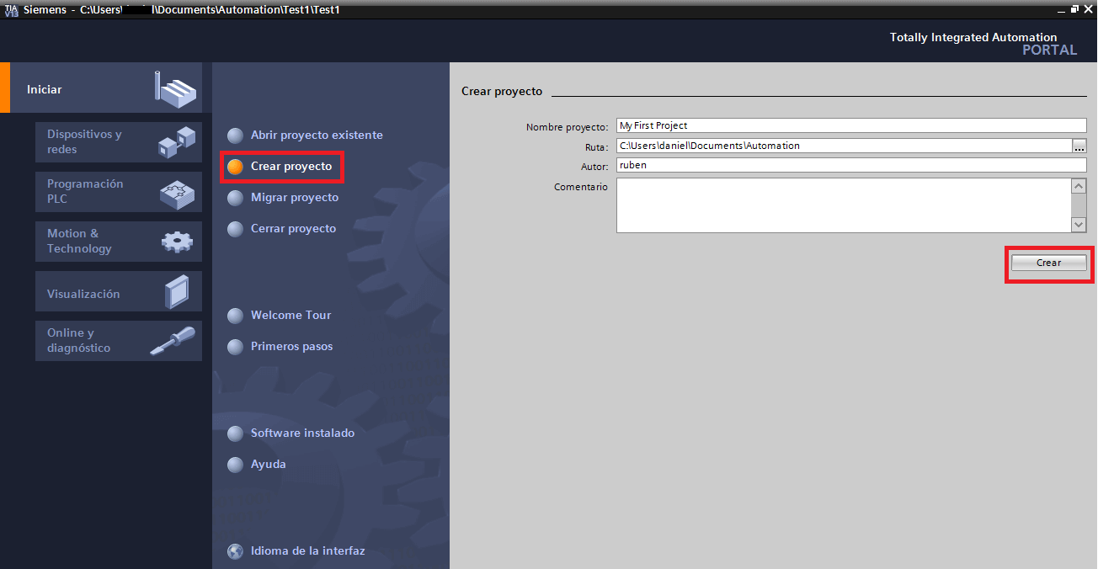Click the Visualización panel icon
The width and height of the screenshot is (1098, 569).
click(x=177, y=292)
